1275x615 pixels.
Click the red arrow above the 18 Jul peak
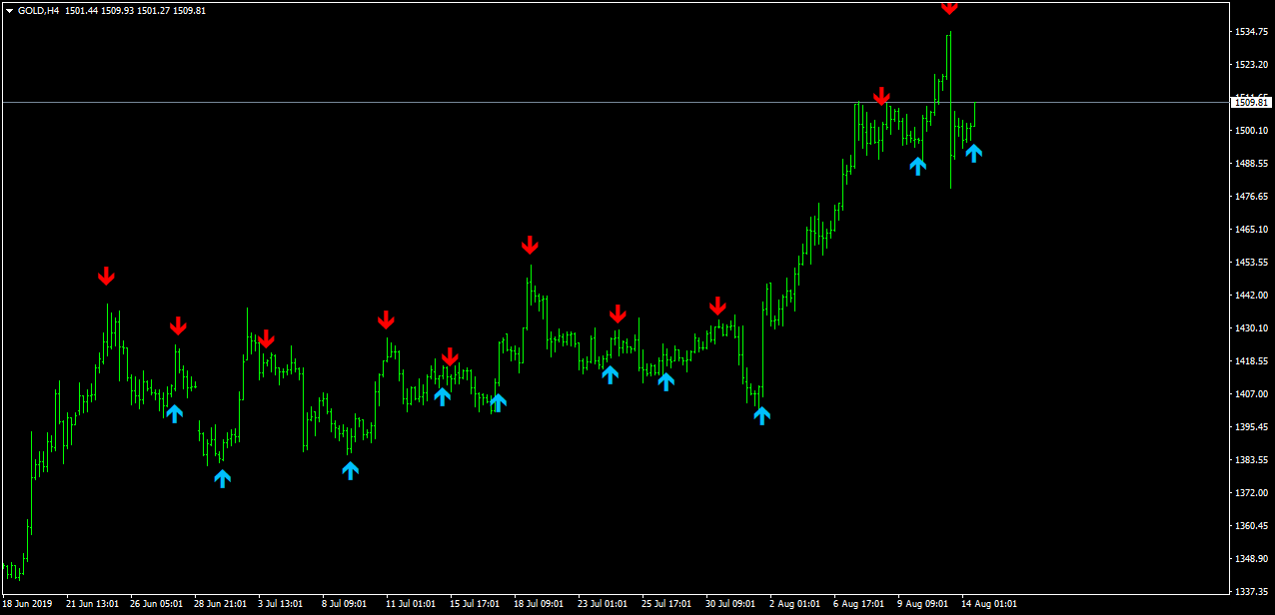[x=530, y=245]
